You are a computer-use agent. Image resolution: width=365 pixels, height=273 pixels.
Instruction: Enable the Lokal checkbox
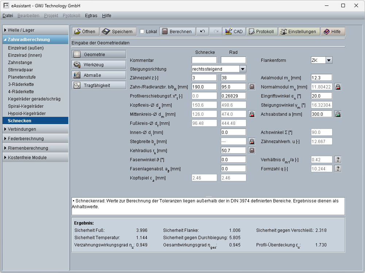click(x=142, y=32)
